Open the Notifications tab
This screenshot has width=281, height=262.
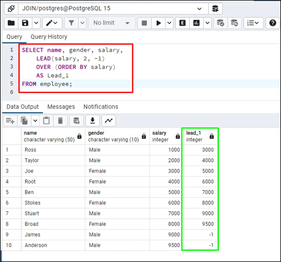tap(101, 107)
